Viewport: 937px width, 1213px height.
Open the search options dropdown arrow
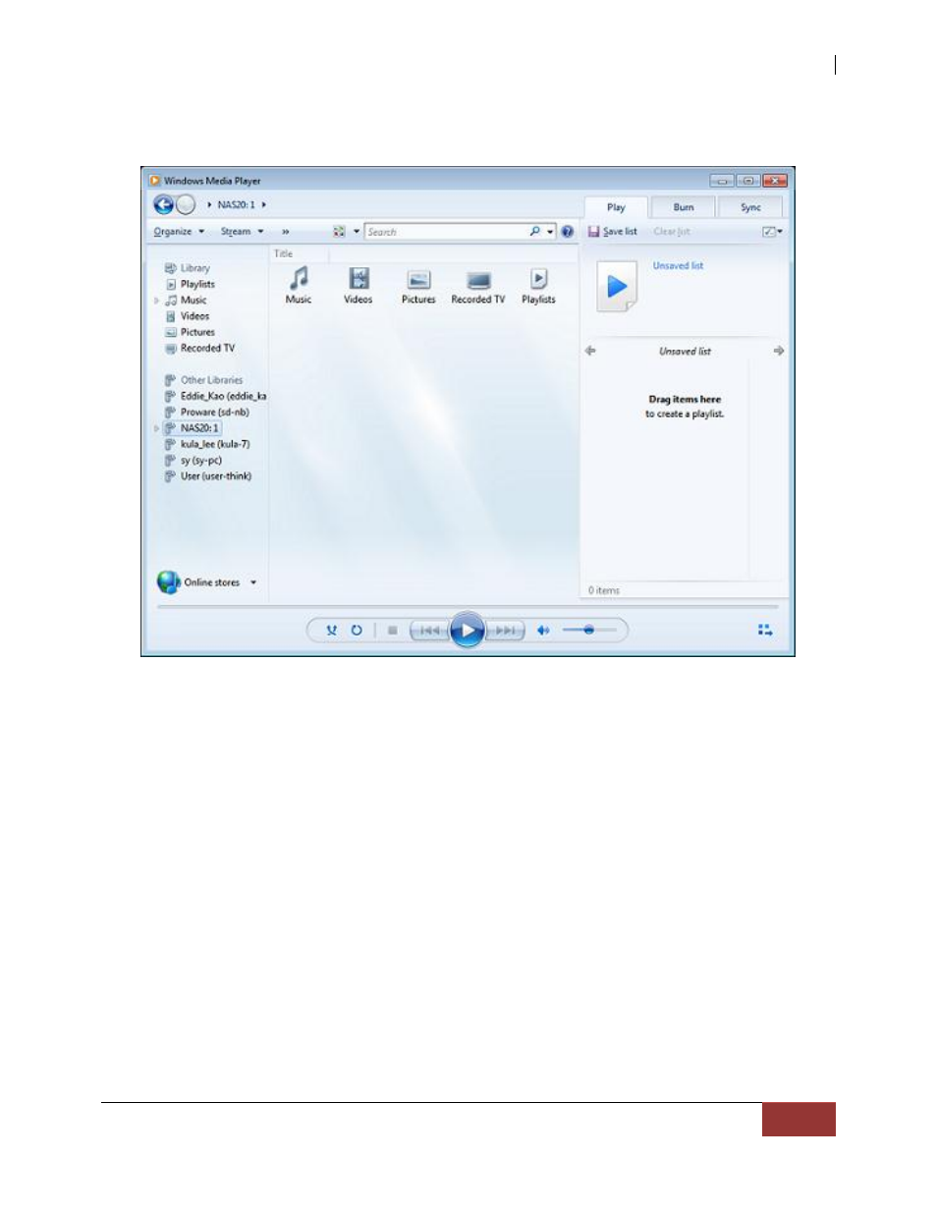(x=550, y=232)
